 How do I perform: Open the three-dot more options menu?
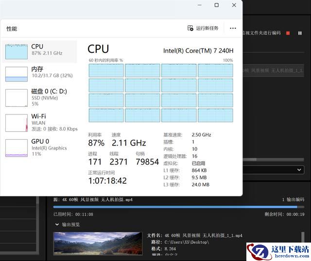tap(233, 29)
